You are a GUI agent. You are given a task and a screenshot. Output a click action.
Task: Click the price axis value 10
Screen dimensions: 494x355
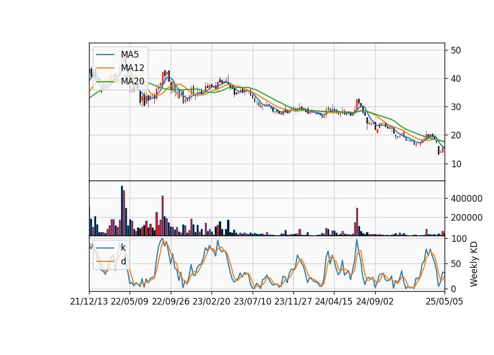[455, 164]
